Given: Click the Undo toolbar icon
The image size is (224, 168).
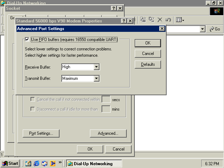Looking at the screenshot, I should pos(168,20).
